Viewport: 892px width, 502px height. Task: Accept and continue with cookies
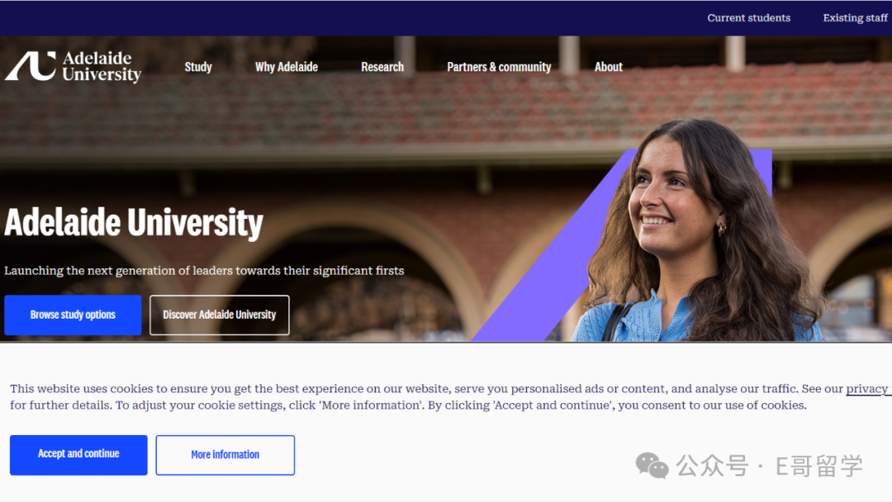78,455
